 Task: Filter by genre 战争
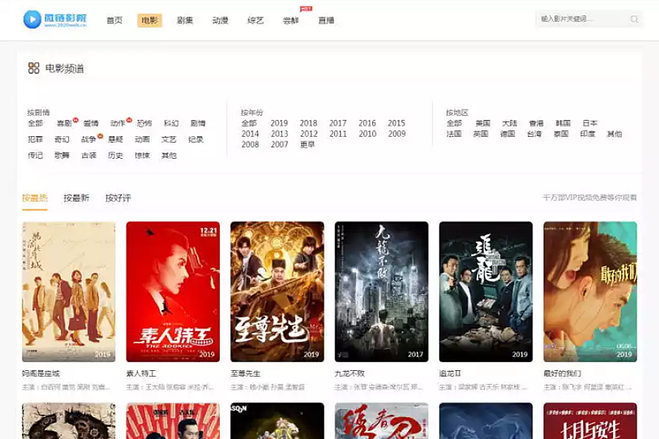[89, 140]
